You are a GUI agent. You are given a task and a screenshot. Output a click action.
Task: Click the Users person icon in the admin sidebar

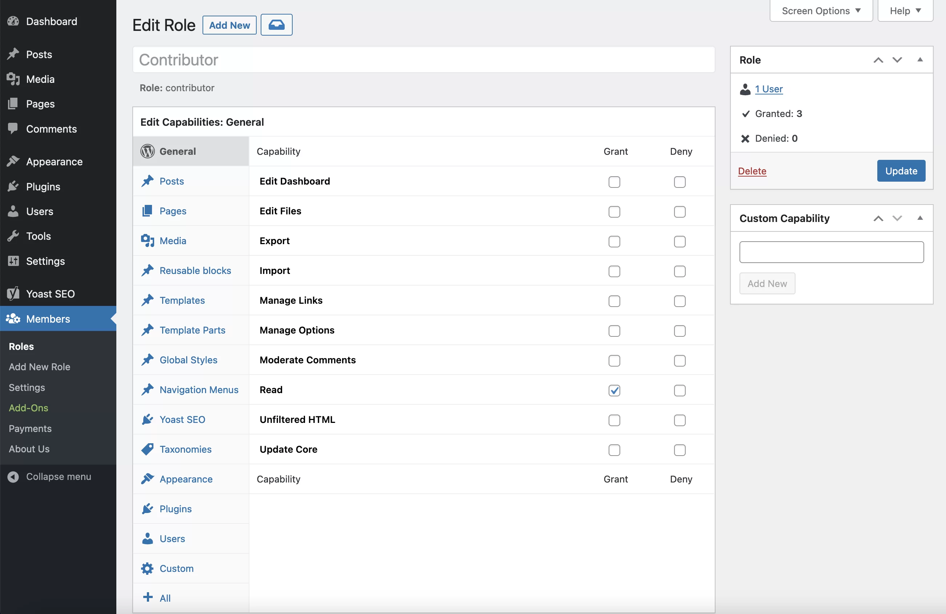(x=13, y=211)
